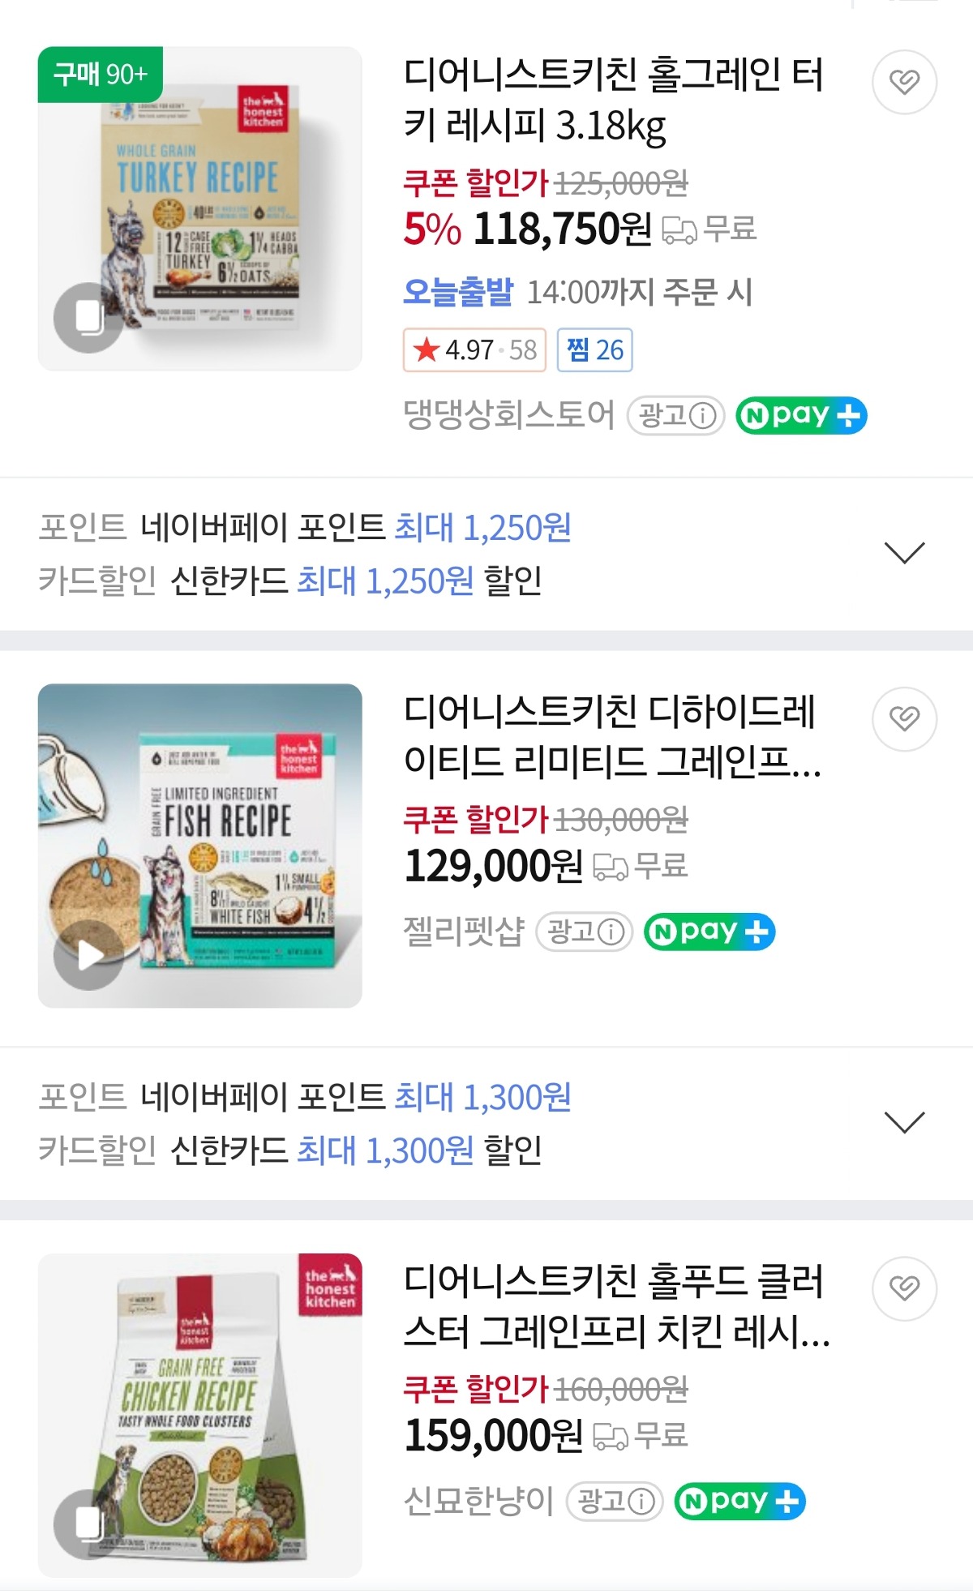
Task: Click 광고 info icon beside 신묘한냥이
Action: (x=641, y=1502)
